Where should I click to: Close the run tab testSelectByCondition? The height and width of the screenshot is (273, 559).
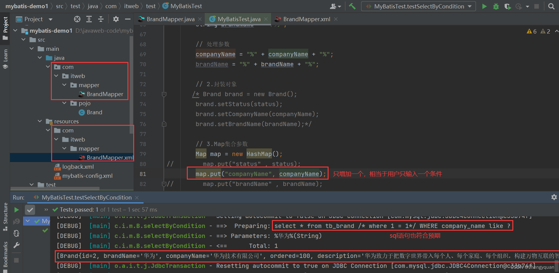click(137, 197)
